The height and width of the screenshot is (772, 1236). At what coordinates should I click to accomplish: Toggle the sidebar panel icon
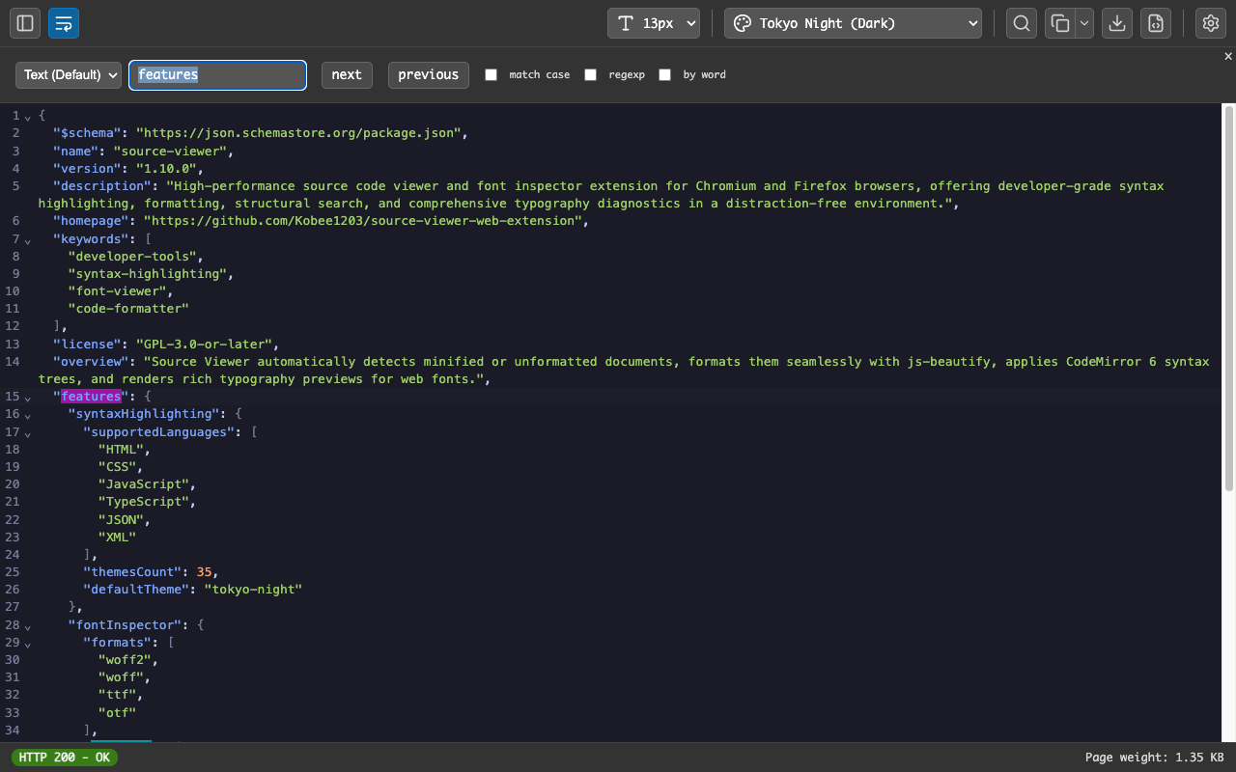pyautogui.click(x=26, y=23)
